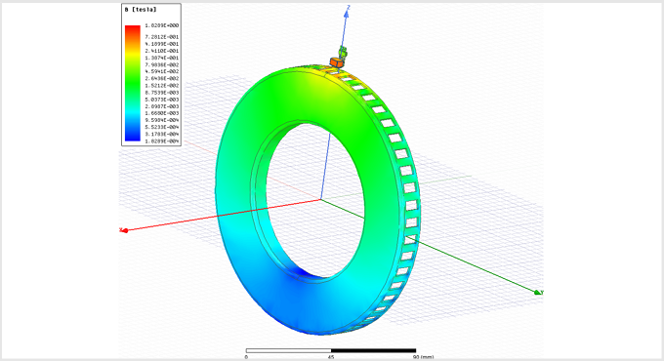The height and width of the screenshot is (361, 664).
Task: Click the bottom legend value 1.8289E-004
Action: pyautogui.click(x=162, y=140)
